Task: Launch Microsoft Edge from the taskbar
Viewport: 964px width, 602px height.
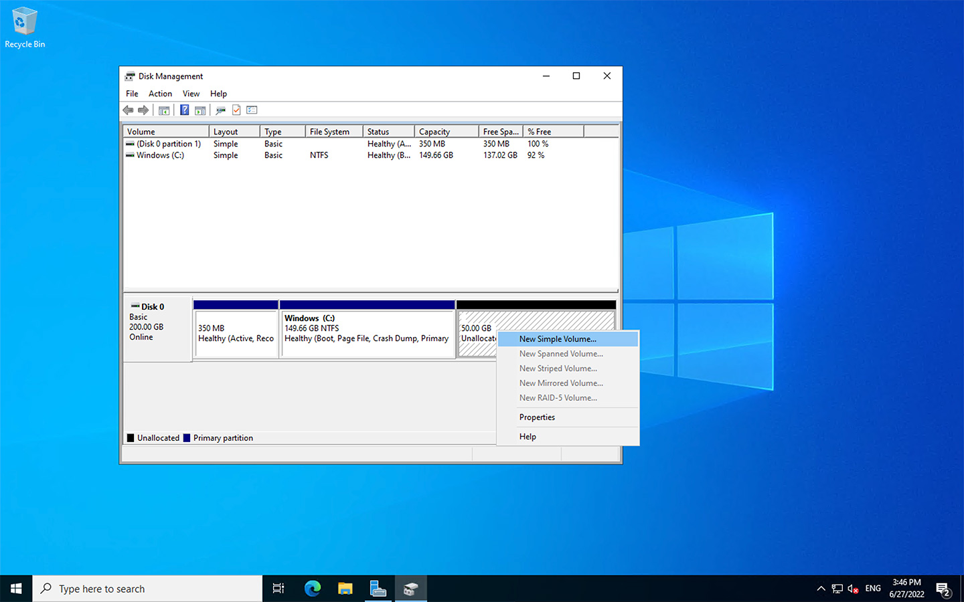Action: (x=312, y=589)
